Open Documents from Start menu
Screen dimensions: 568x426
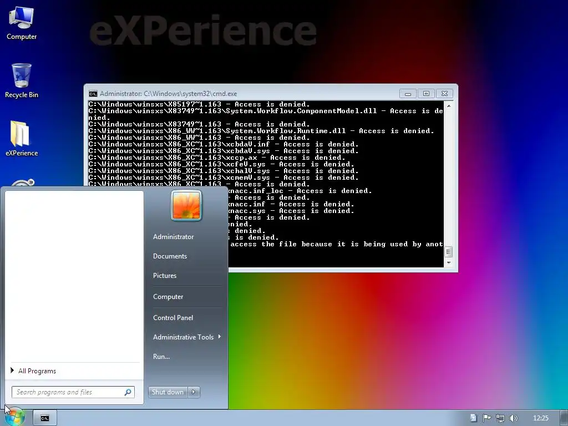170,256
